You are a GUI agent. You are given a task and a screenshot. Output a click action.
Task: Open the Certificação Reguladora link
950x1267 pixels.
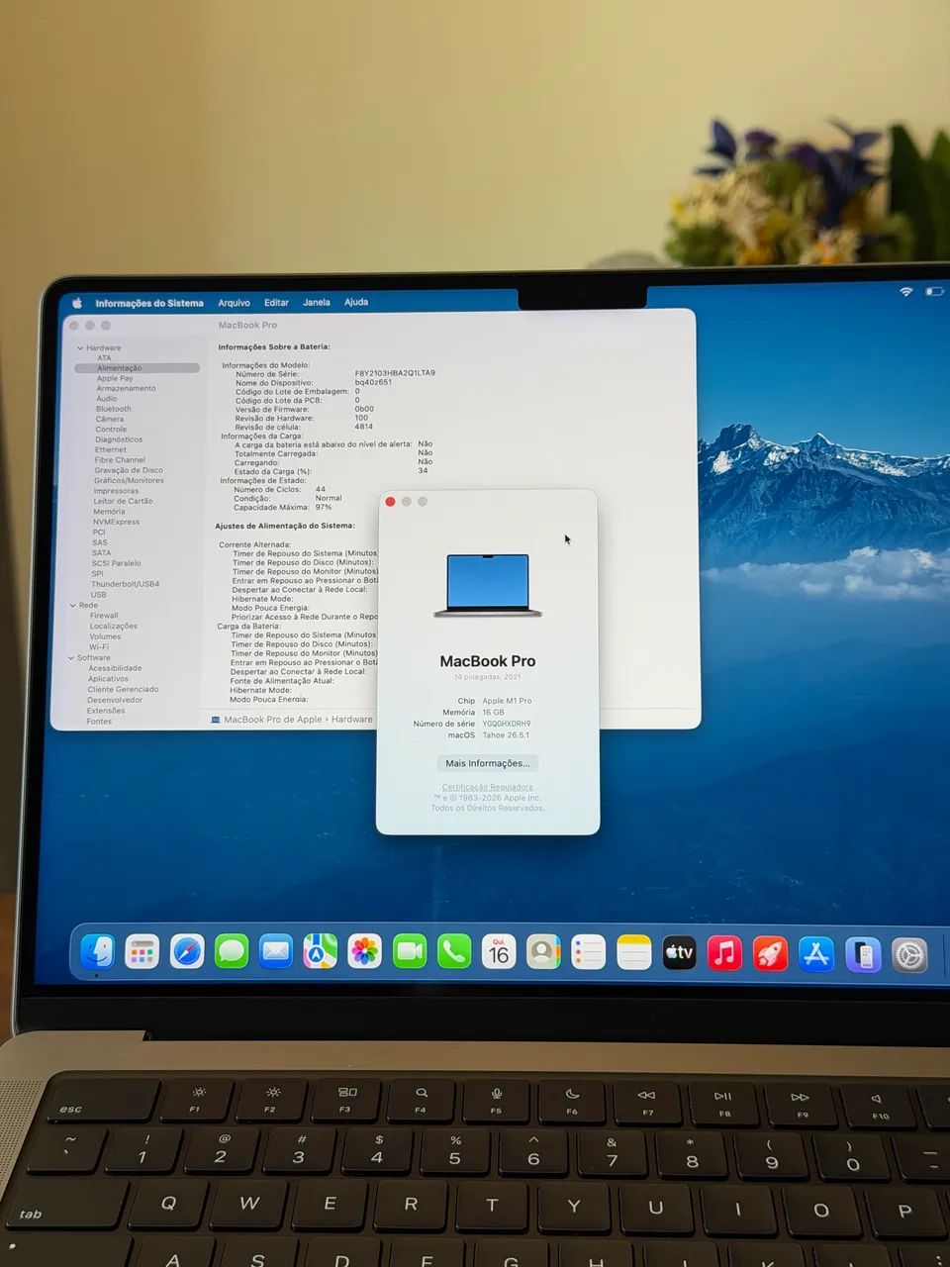[487, 787]
